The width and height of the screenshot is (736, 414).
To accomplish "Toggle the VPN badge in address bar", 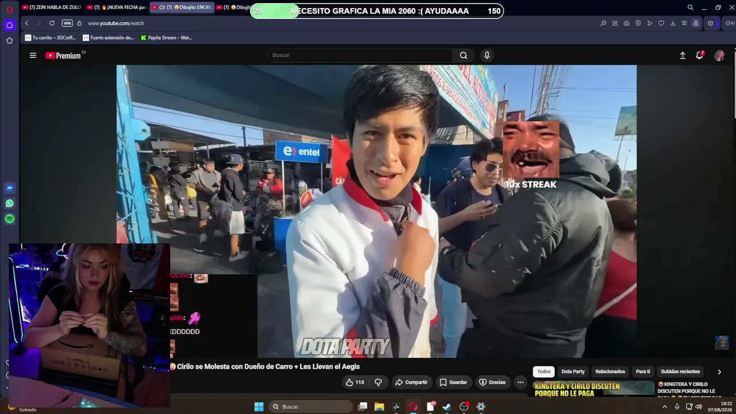I will coord(67,23).
